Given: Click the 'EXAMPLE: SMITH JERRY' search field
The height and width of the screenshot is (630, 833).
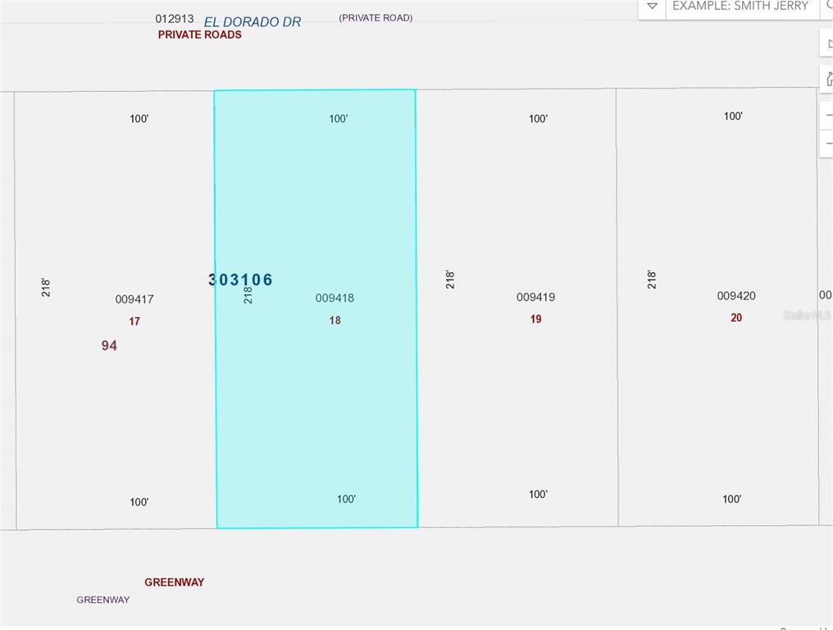Looking at the screenshot, I should [740, 7].
